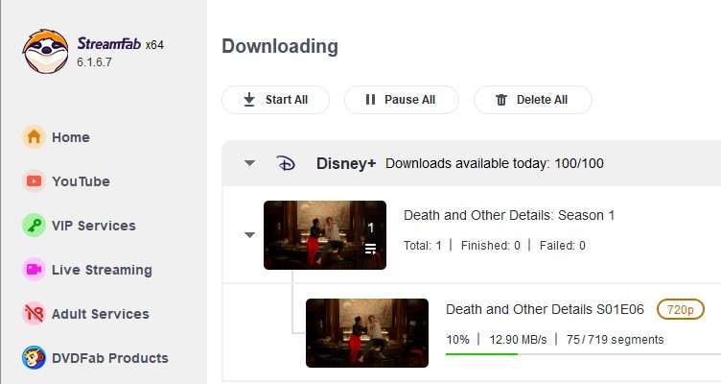Start all downloads with Start All
This screenshot has width=721, height=384.
click(x=275, y=100)
